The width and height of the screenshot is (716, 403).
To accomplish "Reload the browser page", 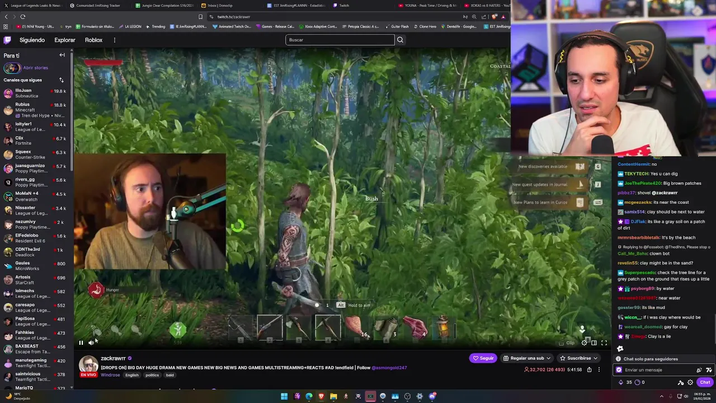I will coord(22,17).
